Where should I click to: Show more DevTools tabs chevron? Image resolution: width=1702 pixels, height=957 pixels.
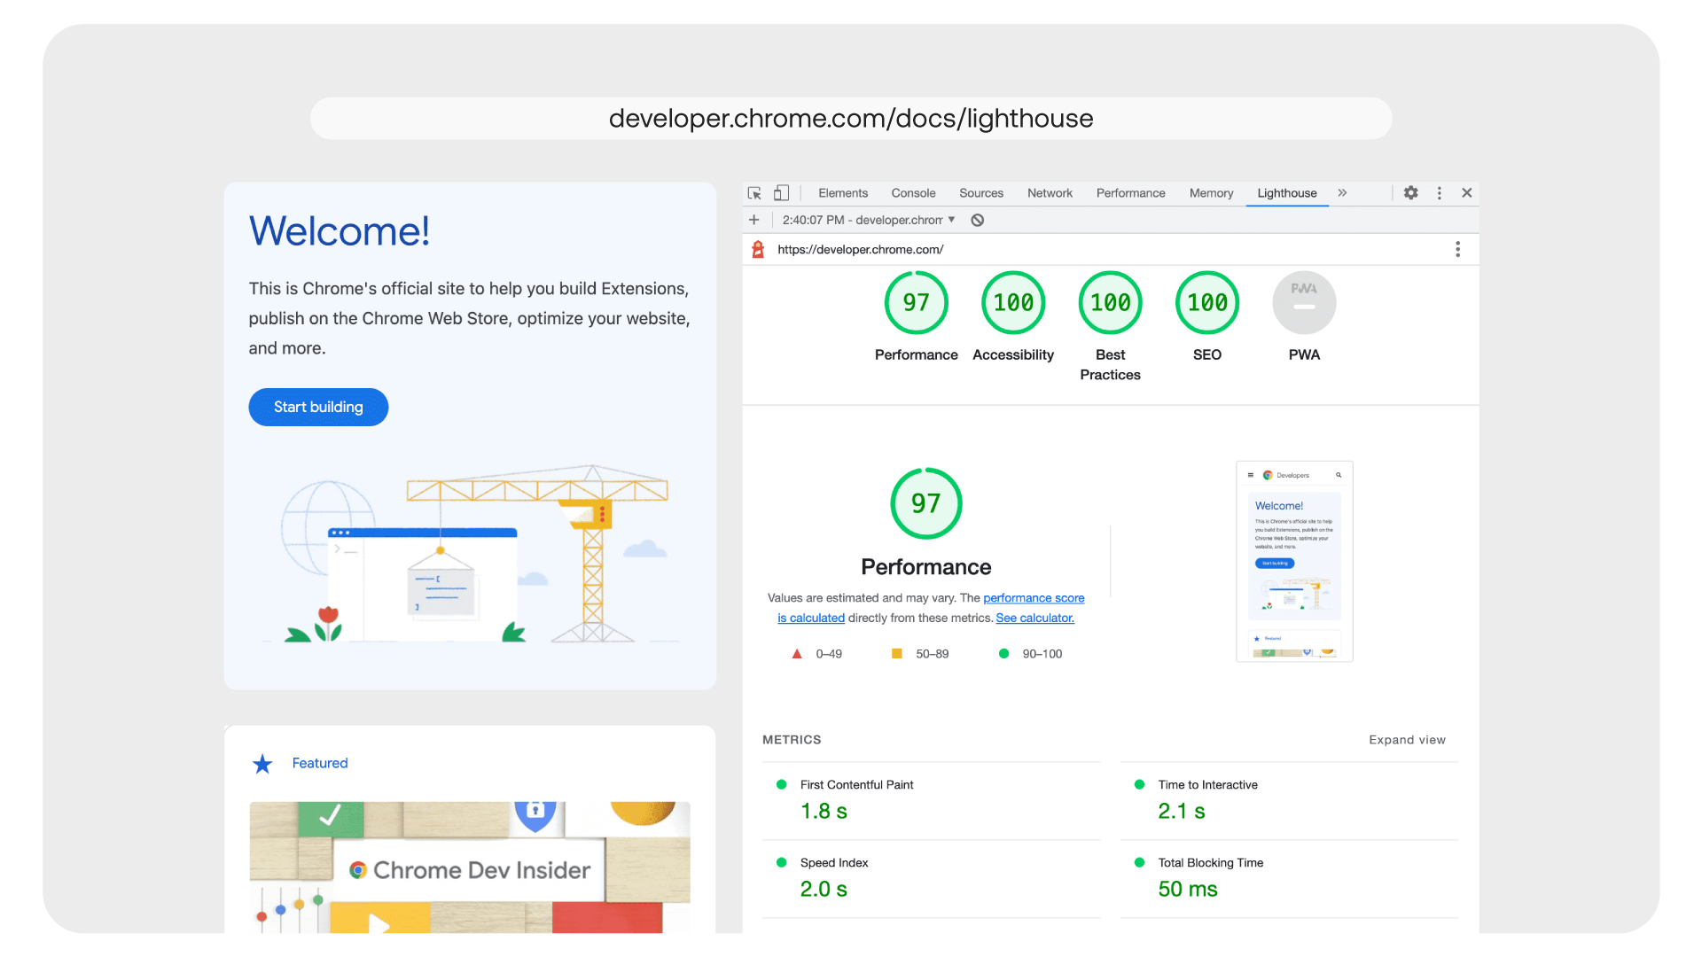(1342, 193)
